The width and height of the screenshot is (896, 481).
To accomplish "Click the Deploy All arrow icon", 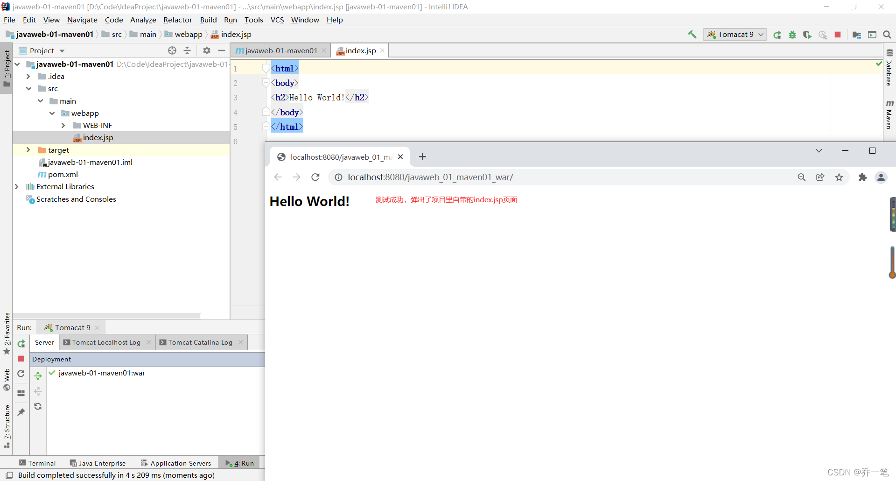I will (x=38, y=375).
